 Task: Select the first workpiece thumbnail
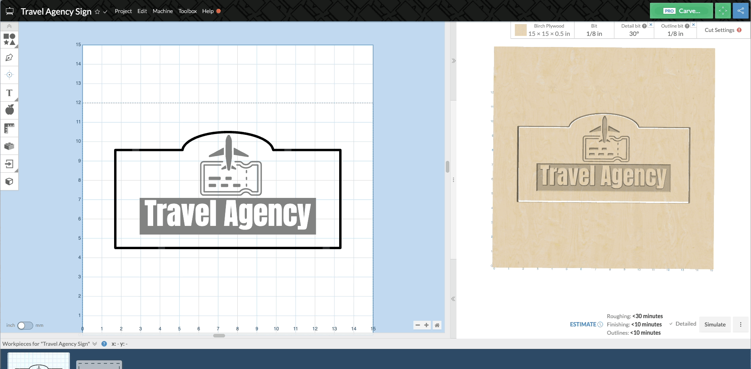pyautogui.click(x=39, y=361)
